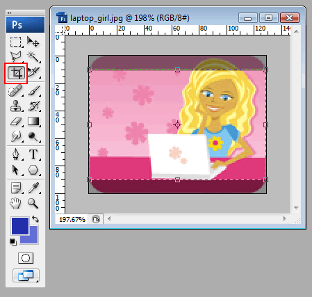This screenshot has width=312, height=297.
Task: Select the Notes tool
Action: coord(16,188)
